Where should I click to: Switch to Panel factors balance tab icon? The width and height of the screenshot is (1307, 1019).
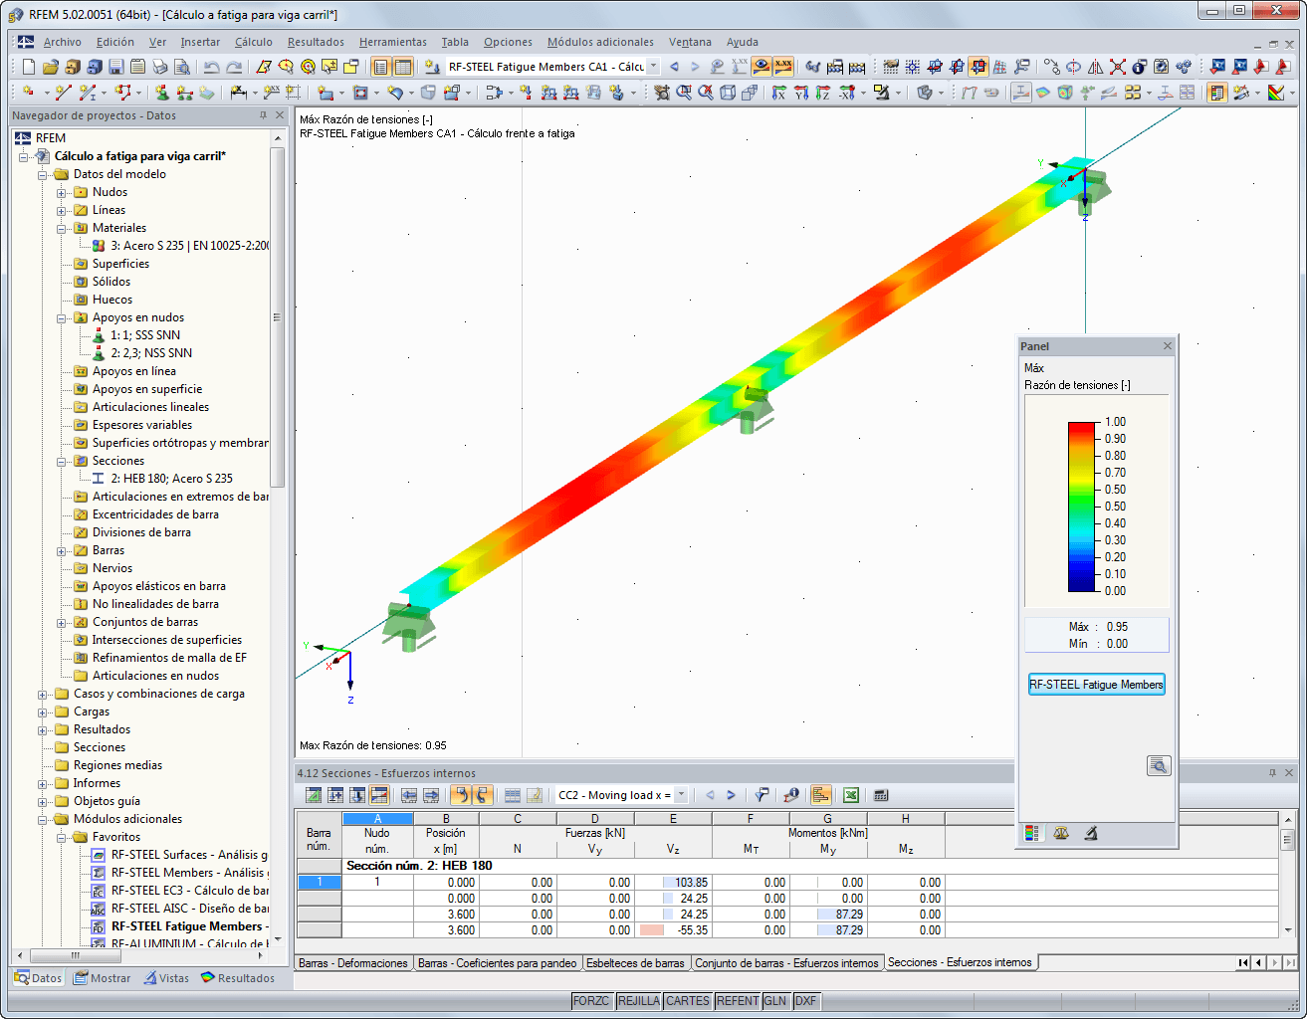(x=1061, y=834)
